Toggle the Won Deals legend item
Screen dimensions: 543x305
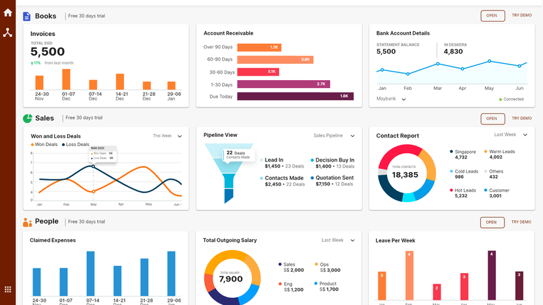44,145
